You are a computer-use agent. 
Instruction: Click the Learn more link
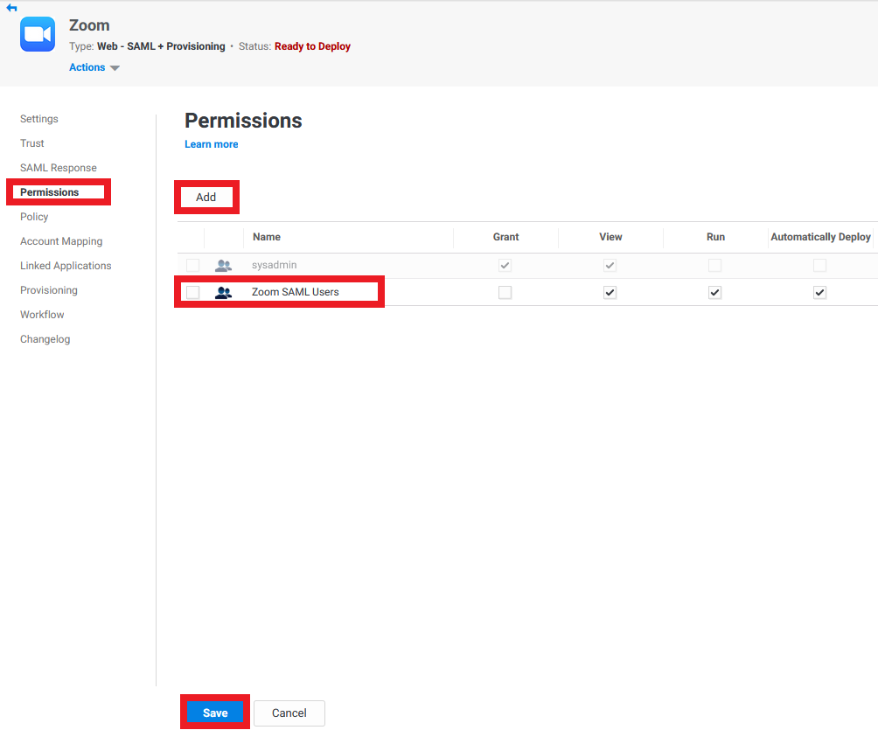[211, 144]
